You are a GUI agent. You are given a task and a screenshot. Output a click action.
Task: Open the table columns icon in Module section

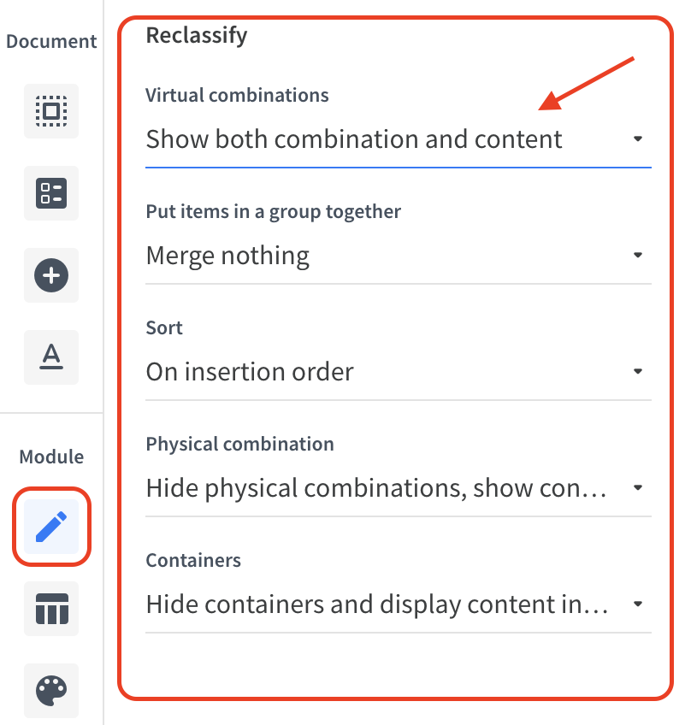point(51,609)
